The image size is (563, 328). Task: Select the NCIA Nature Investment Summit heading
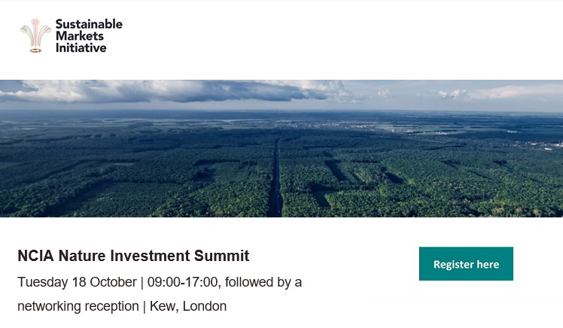(x=133, y=256)
